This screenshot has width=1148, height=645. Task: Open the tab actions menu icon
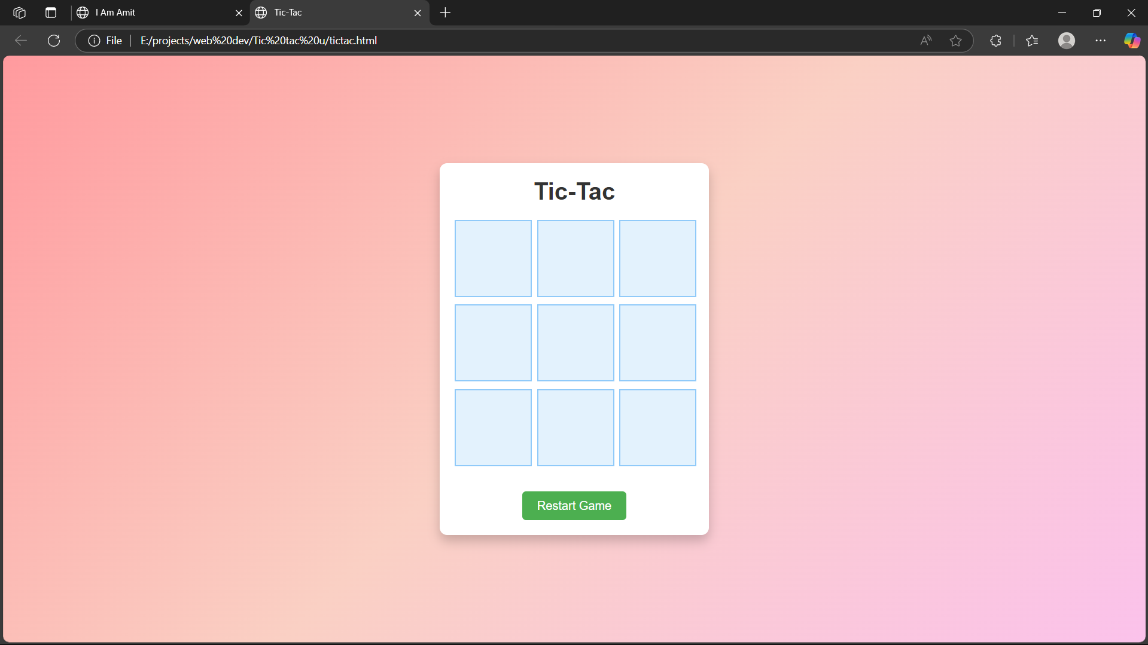click(x=51, y=13)
